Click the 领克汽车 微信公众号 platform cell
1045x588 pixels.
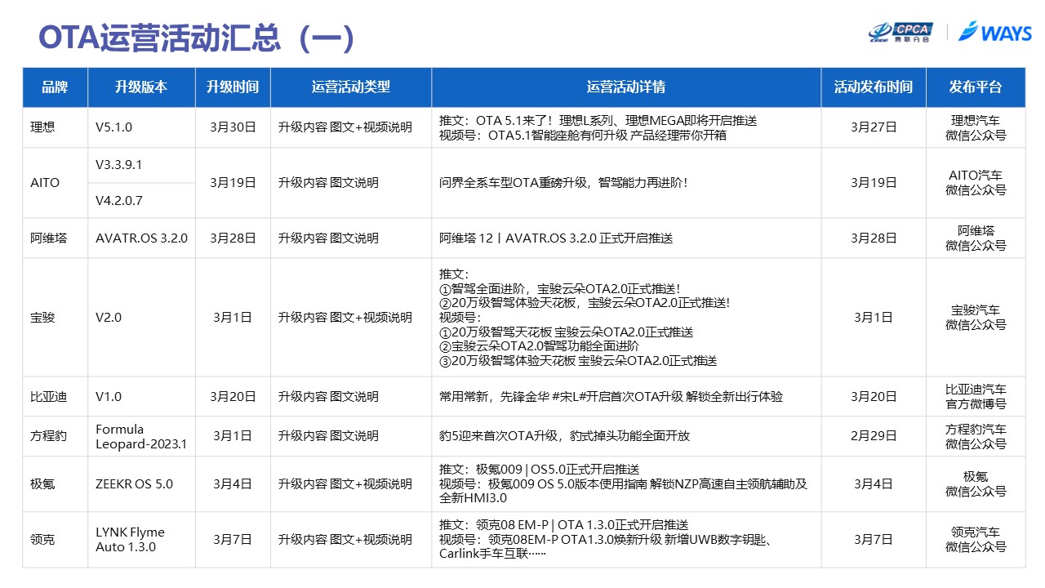point(976,540)
